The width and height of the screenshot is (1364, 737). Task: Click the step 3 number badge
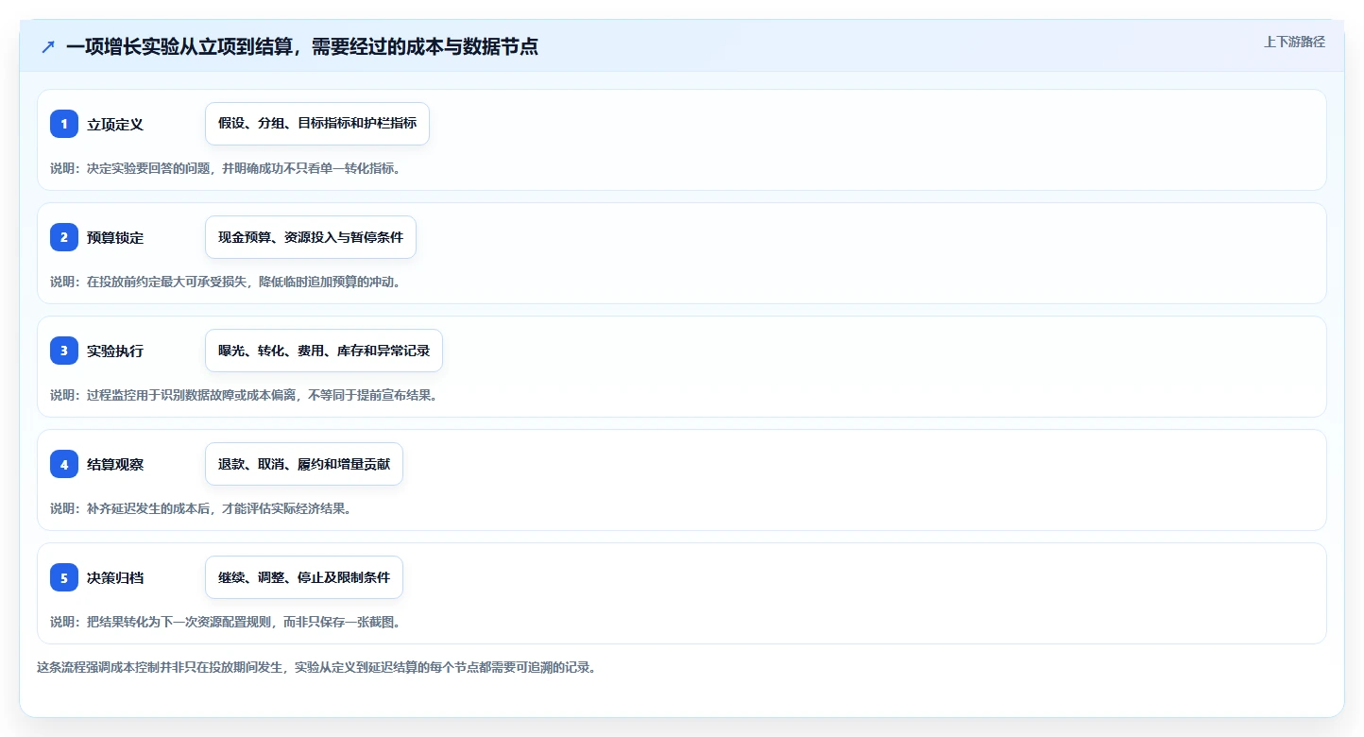[64, 351]
